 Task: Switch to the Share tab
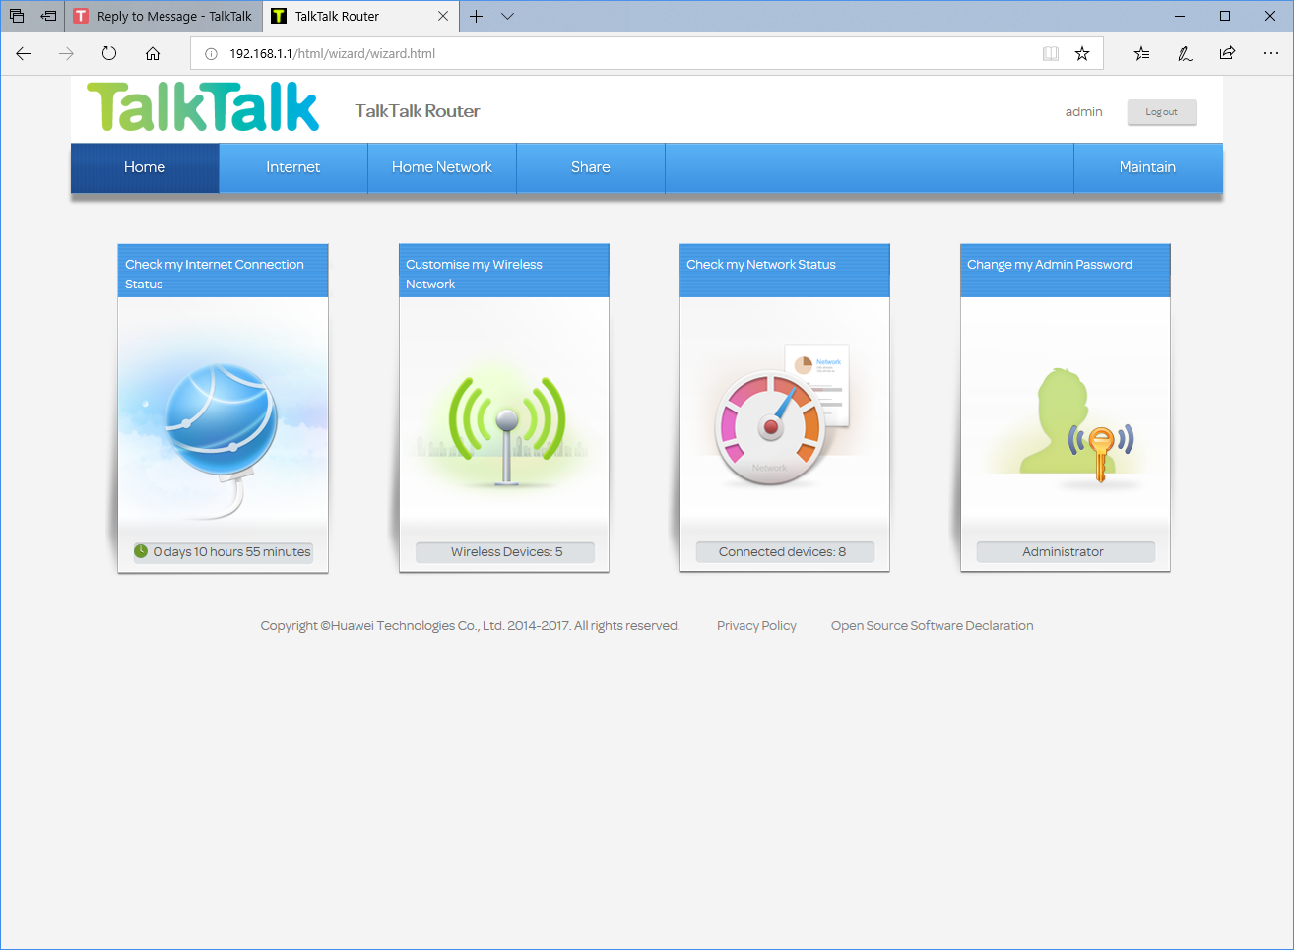(590, 167)
